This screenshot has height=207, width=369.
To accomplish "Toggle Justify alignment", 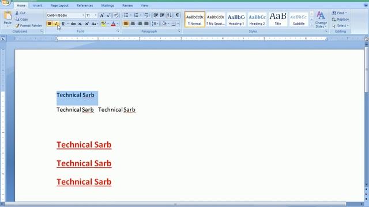I will [146, 24].
